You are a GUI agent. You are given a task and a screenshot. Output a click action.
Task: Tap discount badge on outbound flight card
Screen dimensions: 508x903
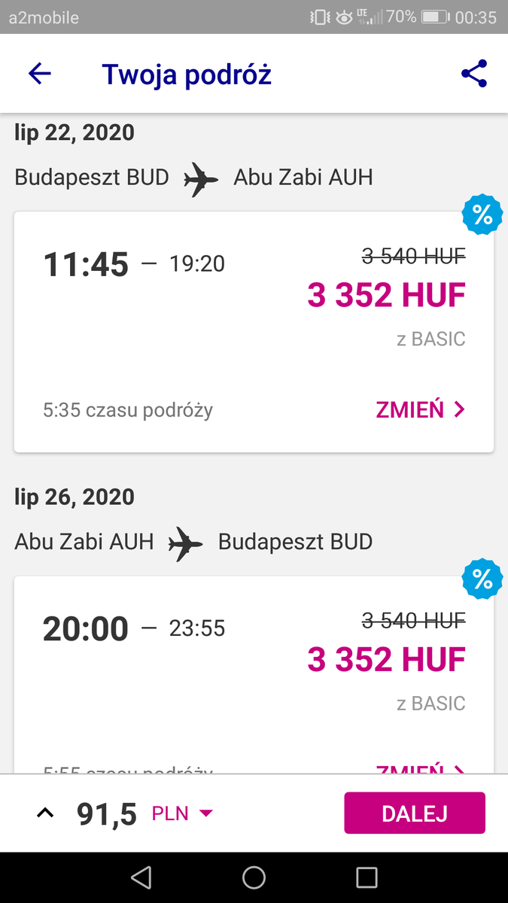click(x=482, y=215)
